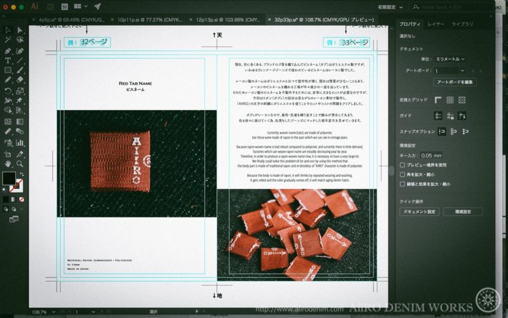Select the Puppet Warp pin tool
This screenshot has width=508, height=318.
20,100
